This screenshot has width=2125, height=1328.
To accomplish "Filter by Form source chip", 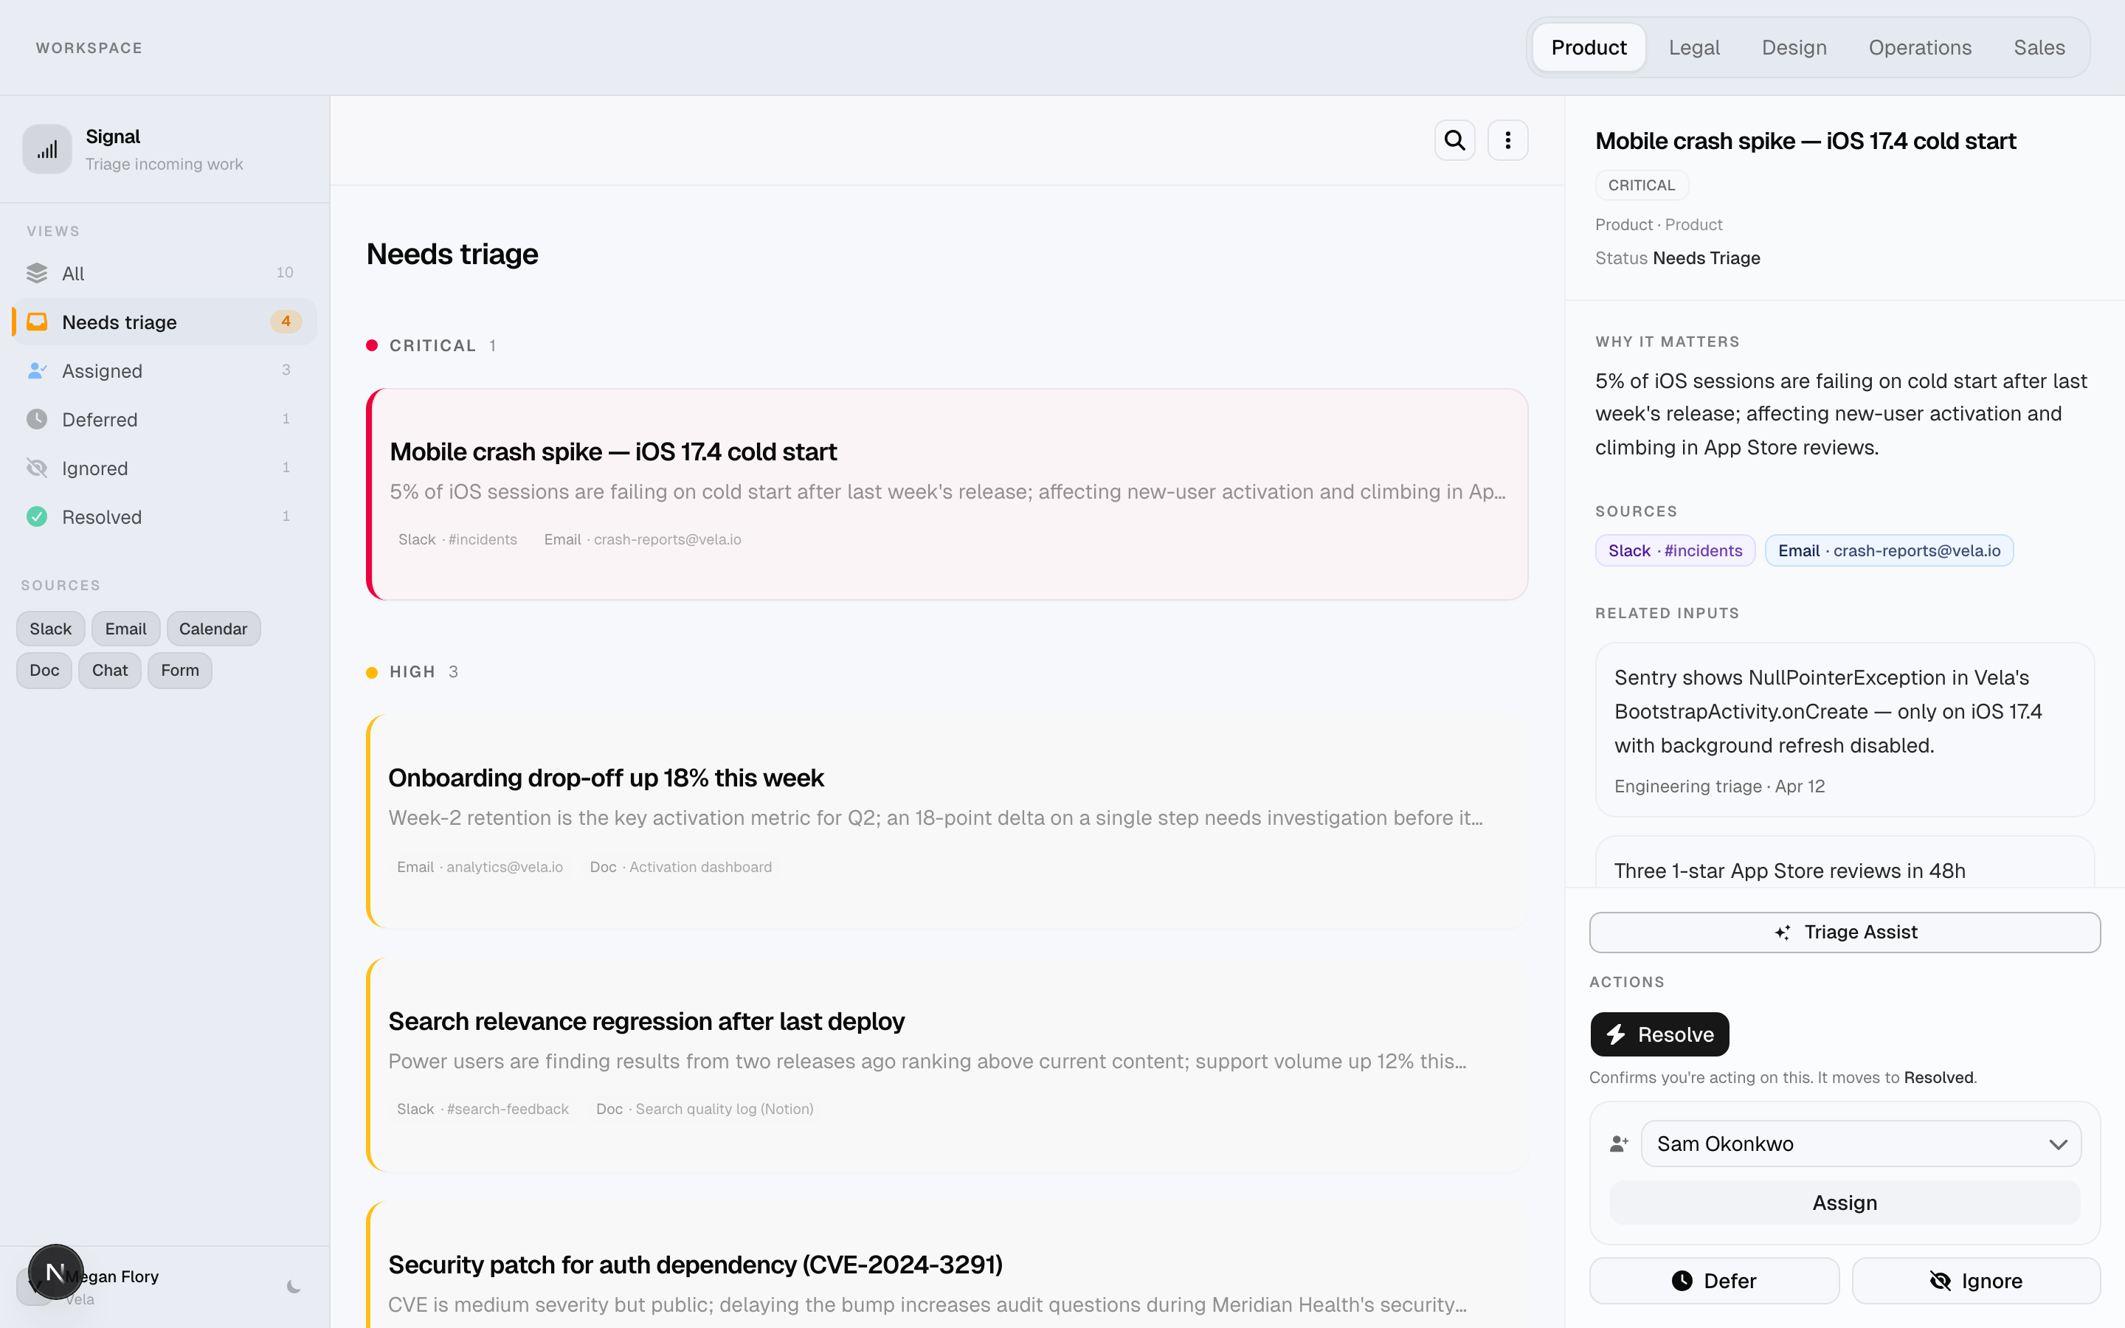I will pyautogui.click(x=180, y=670).
